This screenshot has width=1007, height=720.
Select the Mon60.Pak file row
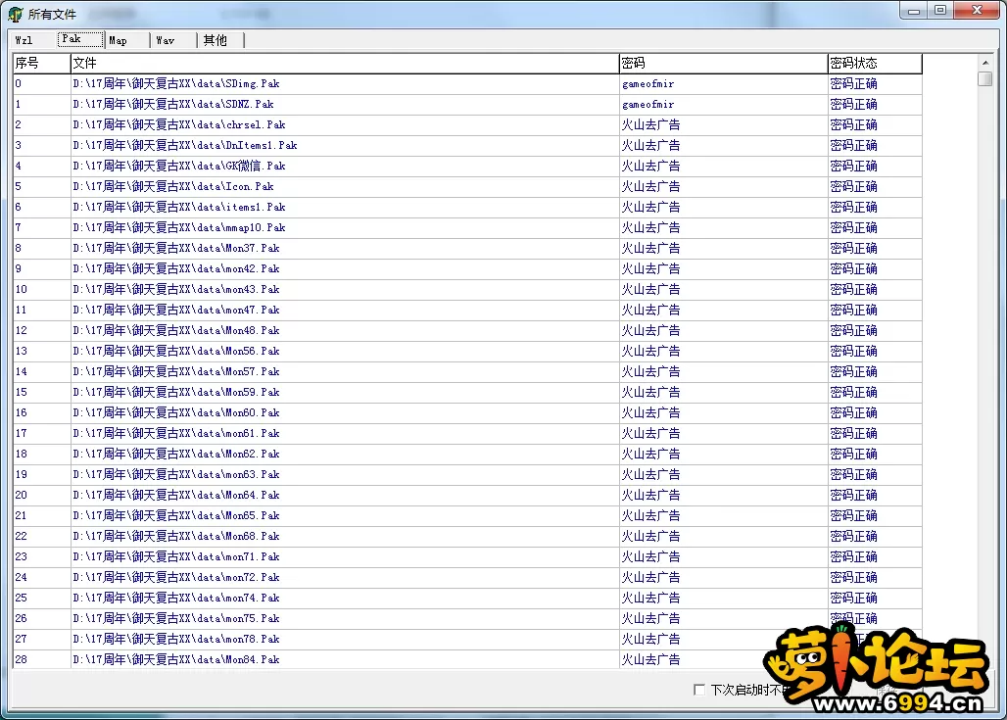click(467, 412)
